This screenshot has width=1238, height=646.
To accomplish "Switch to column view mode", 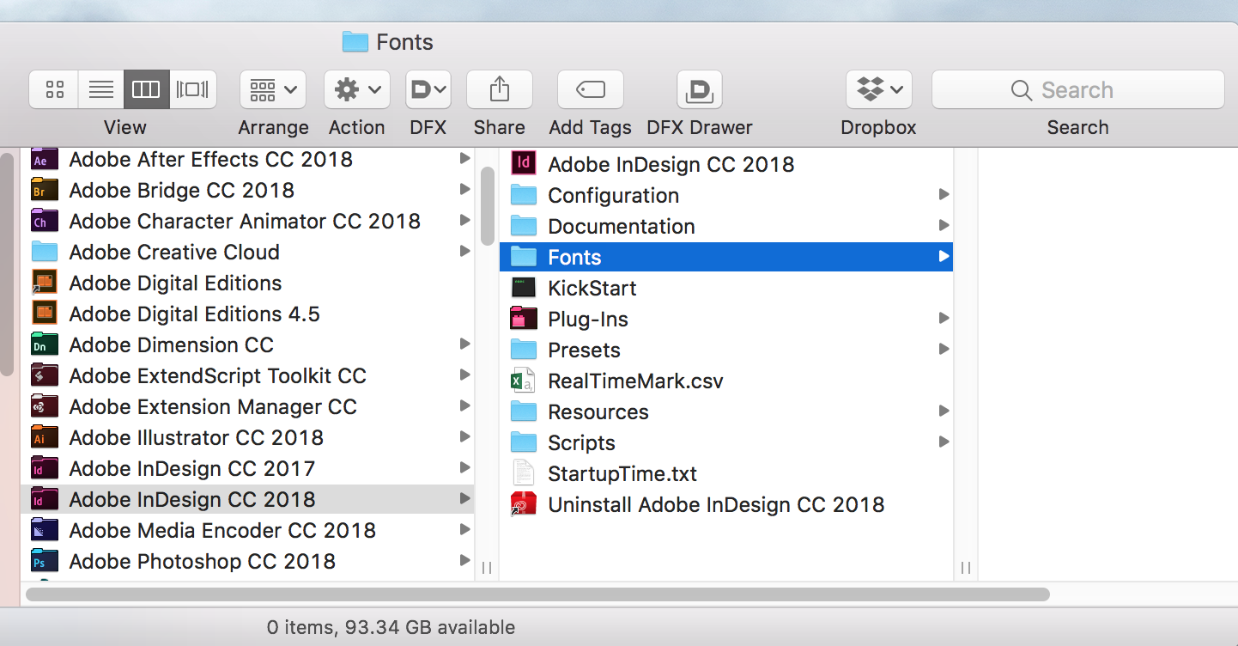I will [146, 89].
